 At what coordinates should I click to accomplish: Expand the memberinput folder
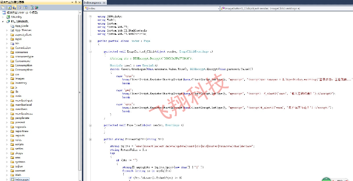pyautogui.click(x=7, y=100)
